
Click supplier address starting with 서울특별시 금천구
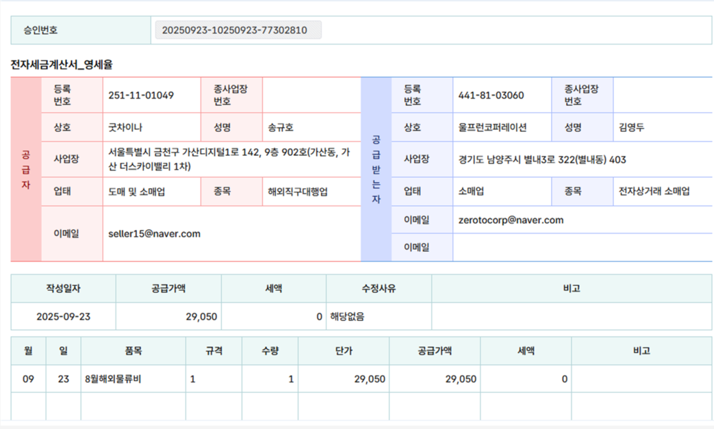click(229, 159)
